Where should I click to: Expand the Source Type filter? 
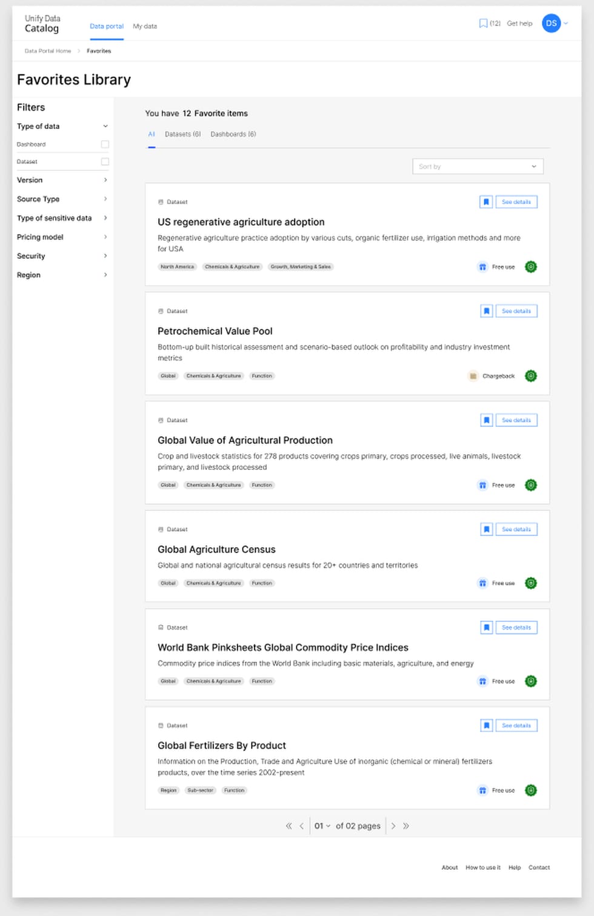point(105,199)
